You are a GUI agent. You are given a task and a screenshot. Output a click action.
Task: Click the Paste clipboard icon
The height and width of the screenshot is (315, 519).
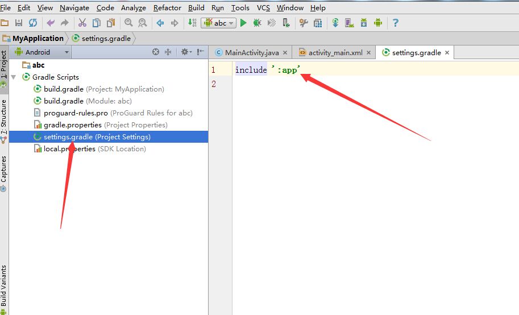(x=111, y=23)
